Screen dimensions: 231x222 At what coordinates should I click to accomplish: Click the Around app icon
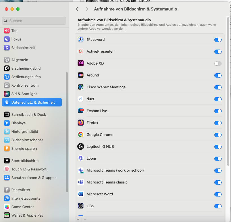pos(81,75)
